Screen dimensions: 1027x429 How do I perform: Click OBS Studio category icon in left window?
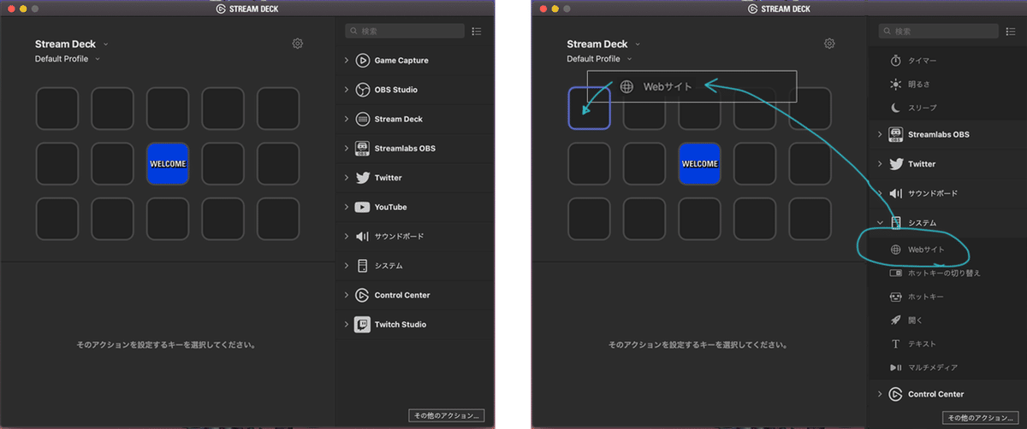(x=362, y=90)
